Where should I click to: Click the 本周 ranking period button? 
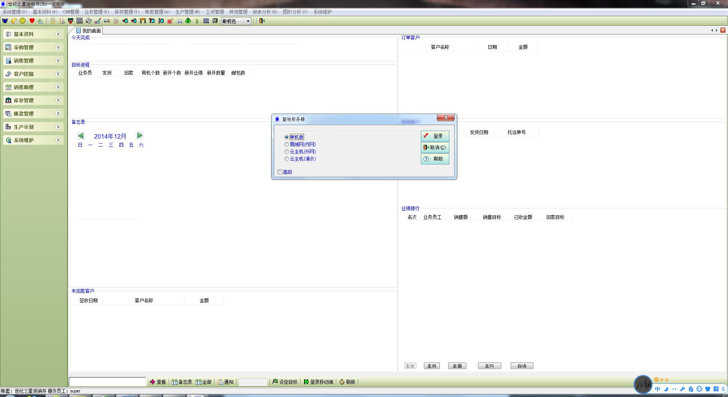(457, 366)
